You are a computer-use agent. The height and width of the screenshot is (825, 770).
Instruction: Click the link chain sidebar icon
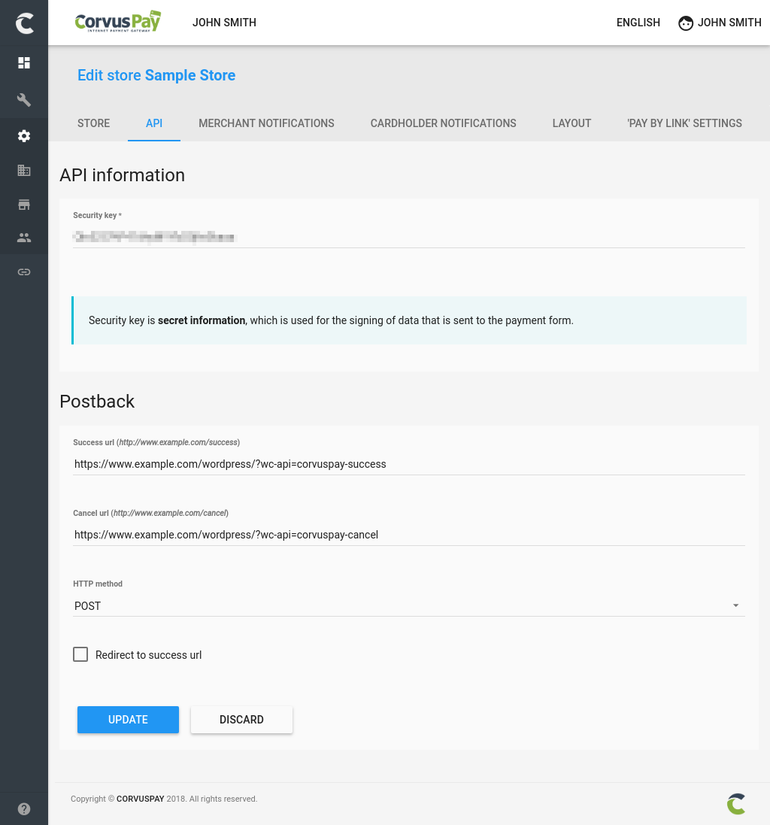point(24,271)
